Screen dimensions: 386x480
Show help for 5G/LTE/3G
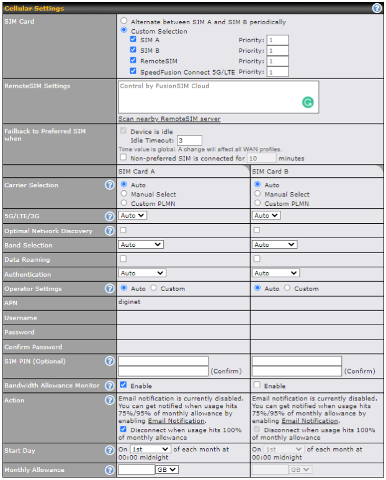(110, 216)
